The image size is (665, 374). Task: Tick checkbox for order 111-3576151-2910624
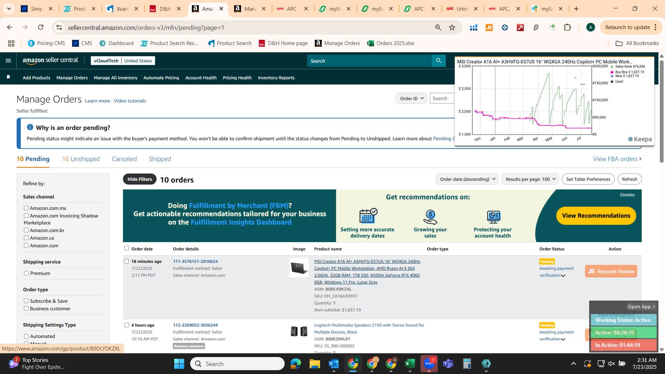tap(126, 261)
